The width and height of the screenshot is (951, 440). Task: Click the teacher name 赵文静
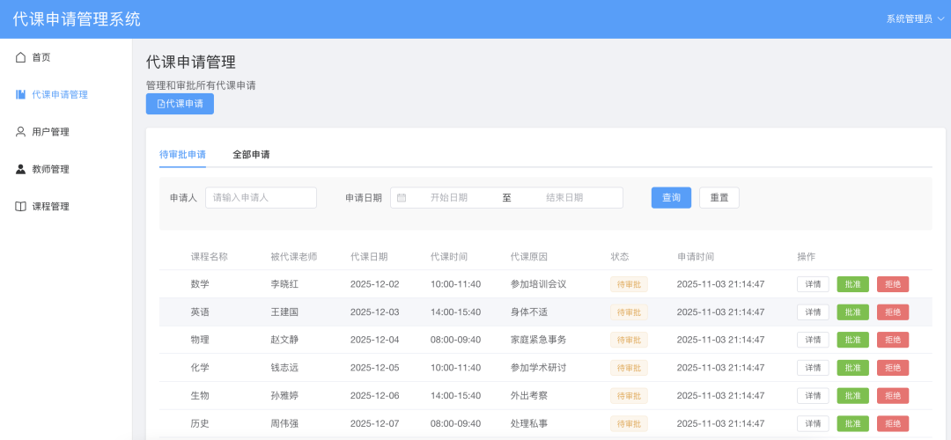[x=284, y=340]
